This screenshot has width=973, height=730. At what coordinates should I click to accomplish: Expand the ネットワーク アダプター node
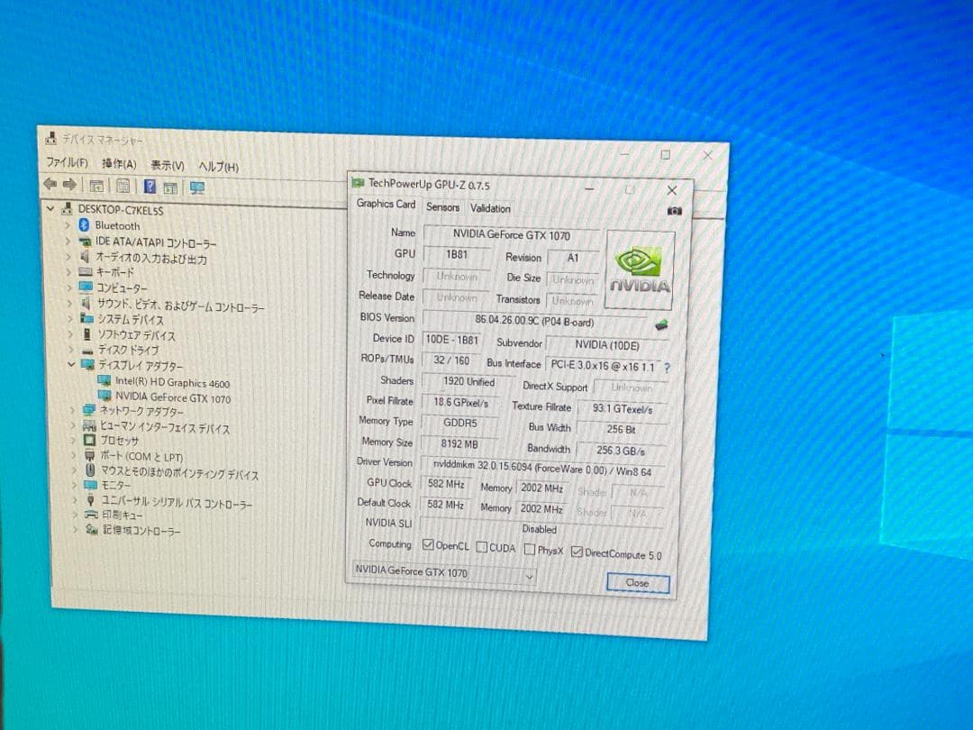[73, 410]
